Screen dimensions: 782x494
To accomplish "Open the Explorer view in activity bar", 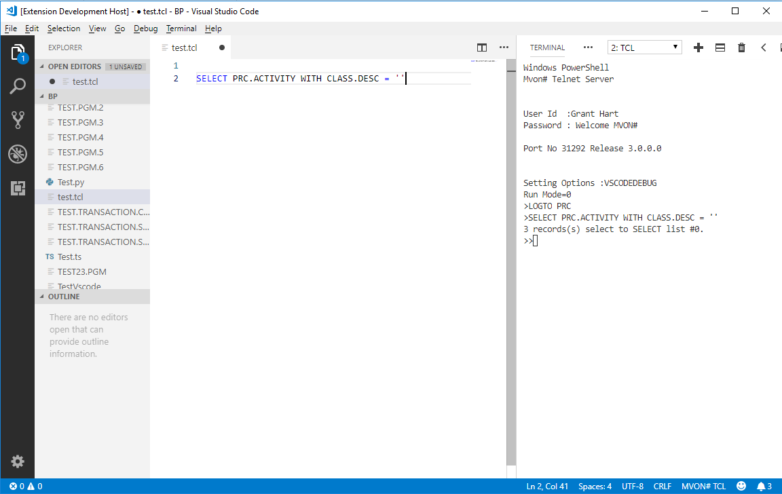I will 18,52.
